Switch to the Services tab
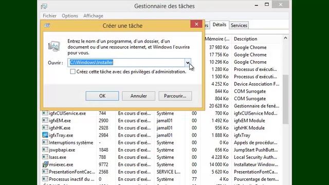 tap(239, 25)
